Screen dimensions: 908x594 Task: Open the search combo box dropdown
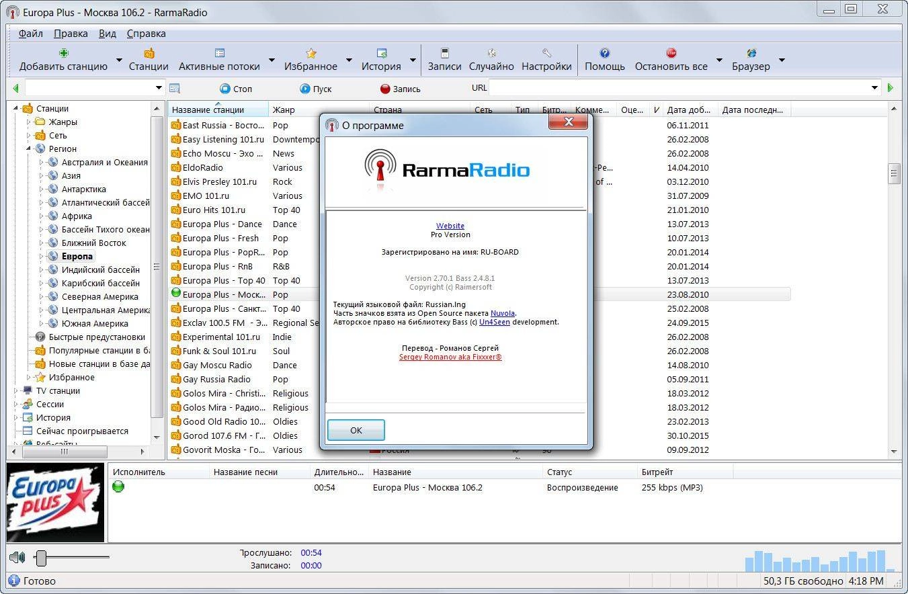[159, 88]
